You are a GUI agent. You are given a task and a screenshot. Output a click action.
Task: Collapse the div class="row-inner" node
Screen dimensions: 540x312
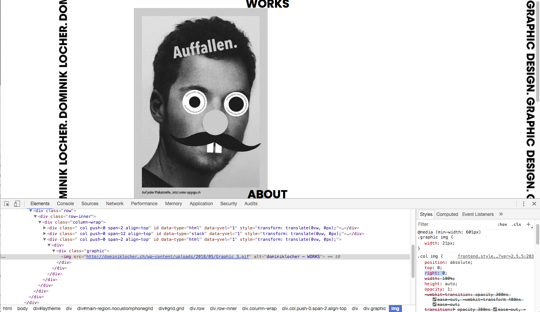36,216
